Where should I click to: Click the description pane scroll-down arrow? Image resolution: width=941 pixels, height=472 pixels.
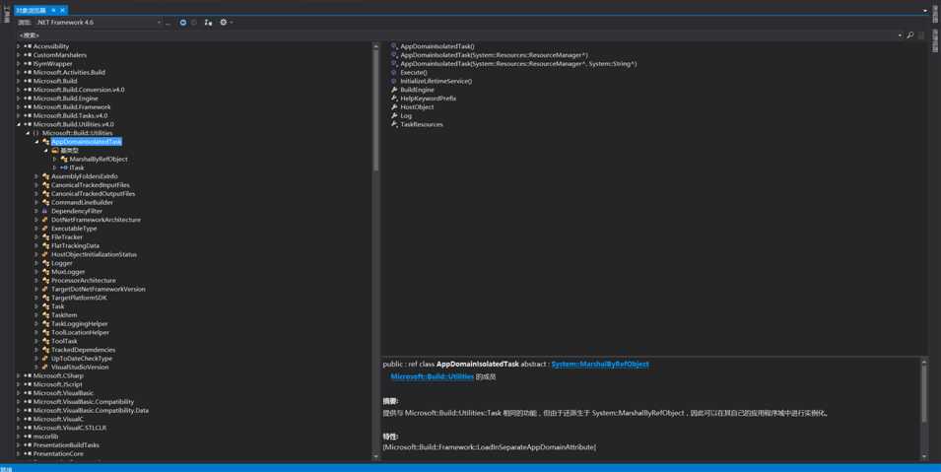point(924,456)
